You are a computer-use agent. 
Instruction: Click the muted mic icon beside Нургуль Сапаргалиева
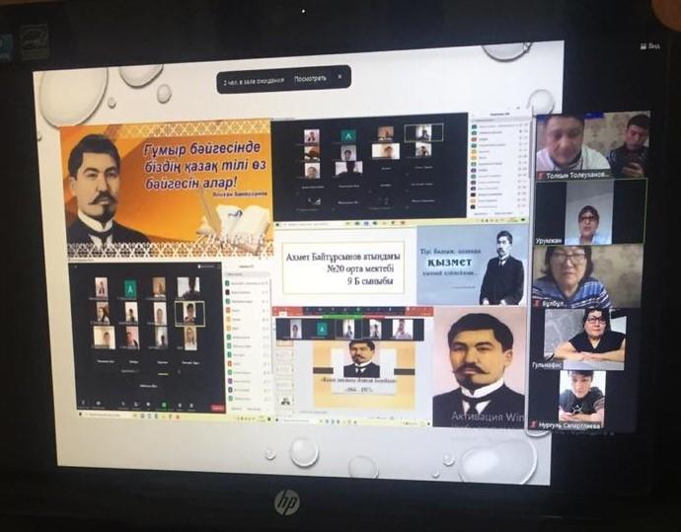point(534,425)
